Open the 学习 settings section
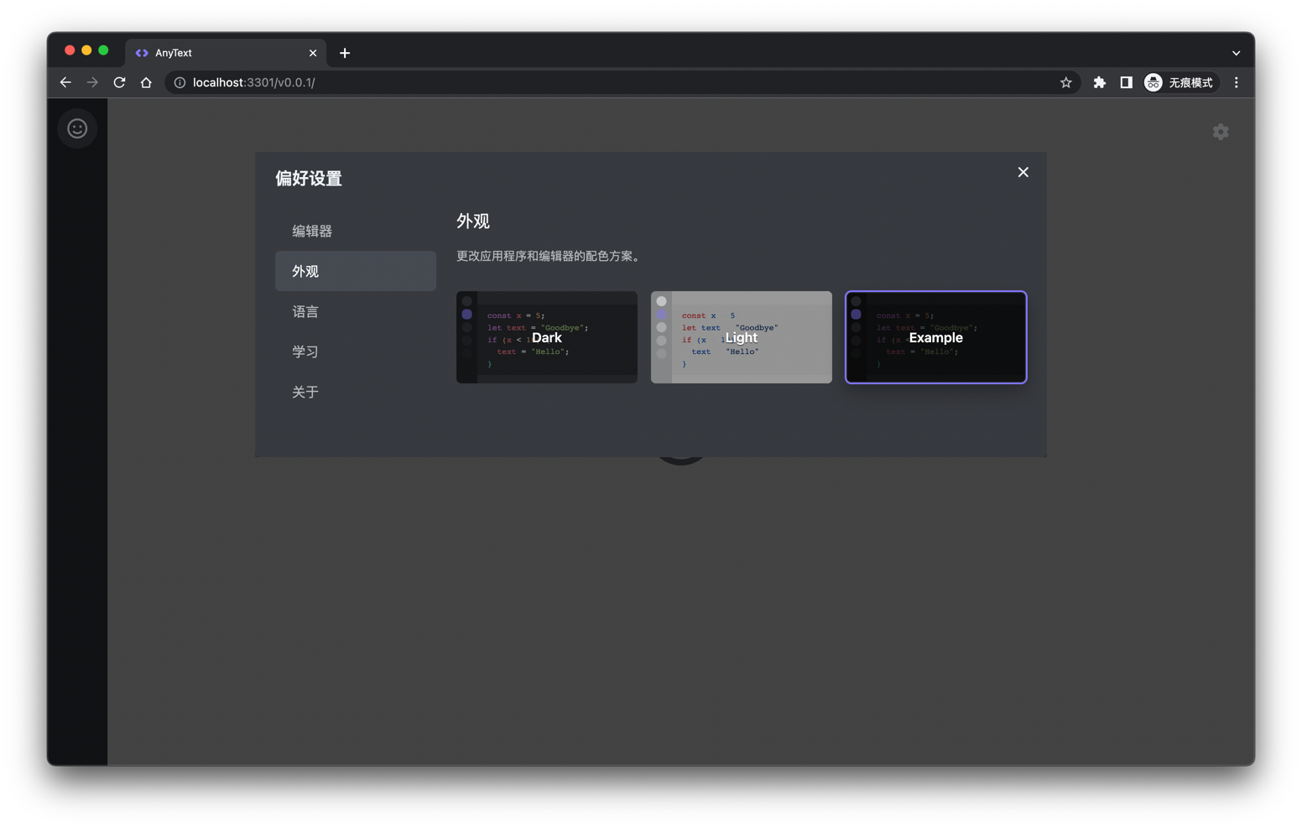Image resolution: width=1302 pixels, height=828 pixels. click(356, 352)
